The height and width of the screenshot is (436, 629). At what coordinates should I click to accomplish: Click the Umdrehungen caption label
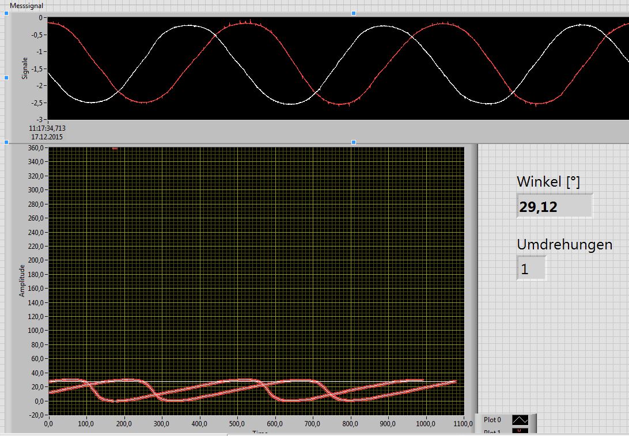tap(564, 244)
